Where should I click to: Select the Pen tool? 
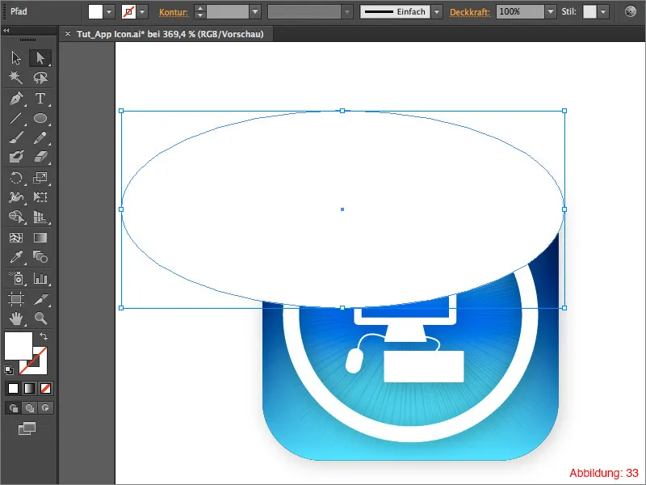point(16,99)
